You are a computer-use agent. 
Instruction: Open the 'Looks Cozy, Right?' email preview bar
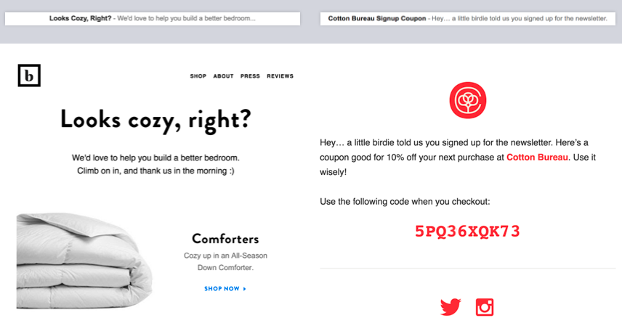pos(153,19)
